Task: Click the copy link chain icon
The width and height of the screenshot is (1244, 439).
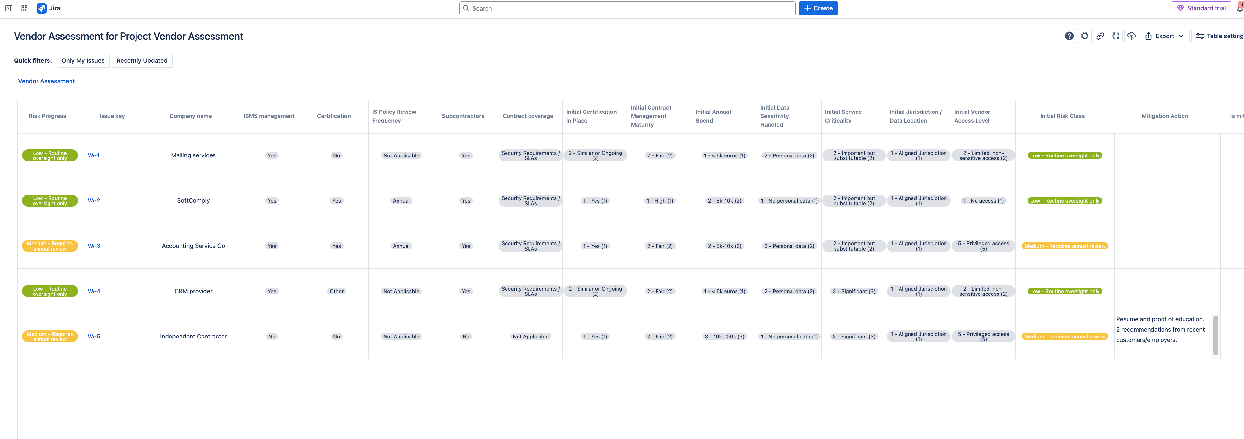Action: pyautogui.click(x=1100, y=36)
